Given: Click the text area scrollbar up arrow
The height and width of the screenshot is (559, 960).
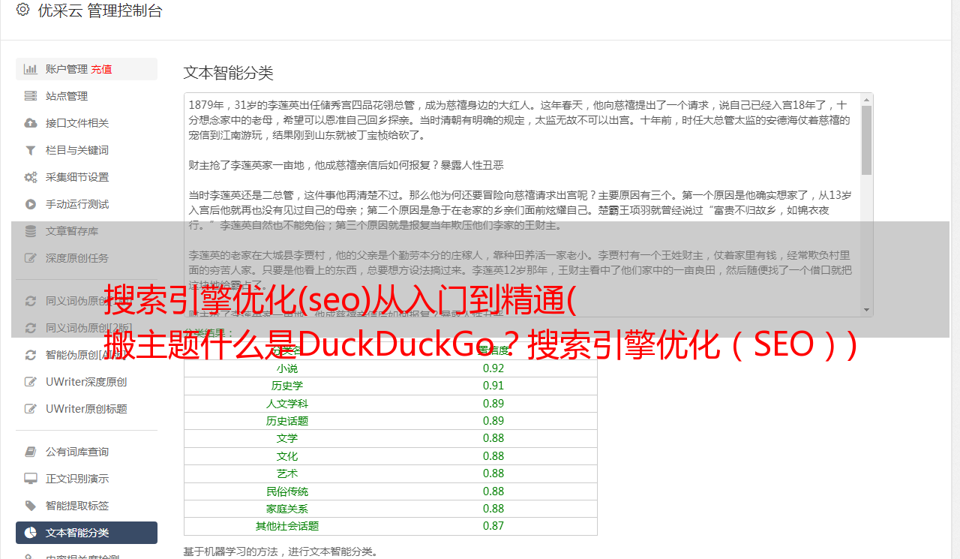Looking at the screenshot, I should (x=866, y=99).
